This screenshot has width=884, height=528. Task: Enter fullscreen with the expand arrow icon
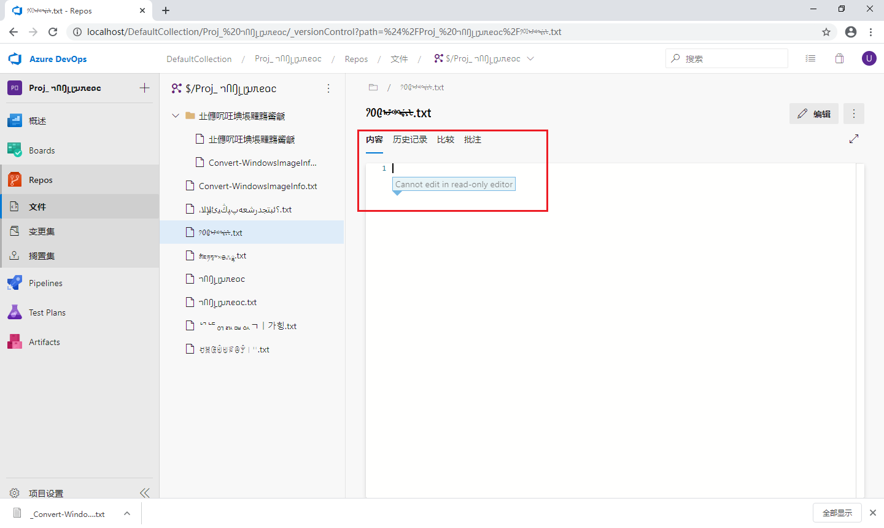[853, 139]
